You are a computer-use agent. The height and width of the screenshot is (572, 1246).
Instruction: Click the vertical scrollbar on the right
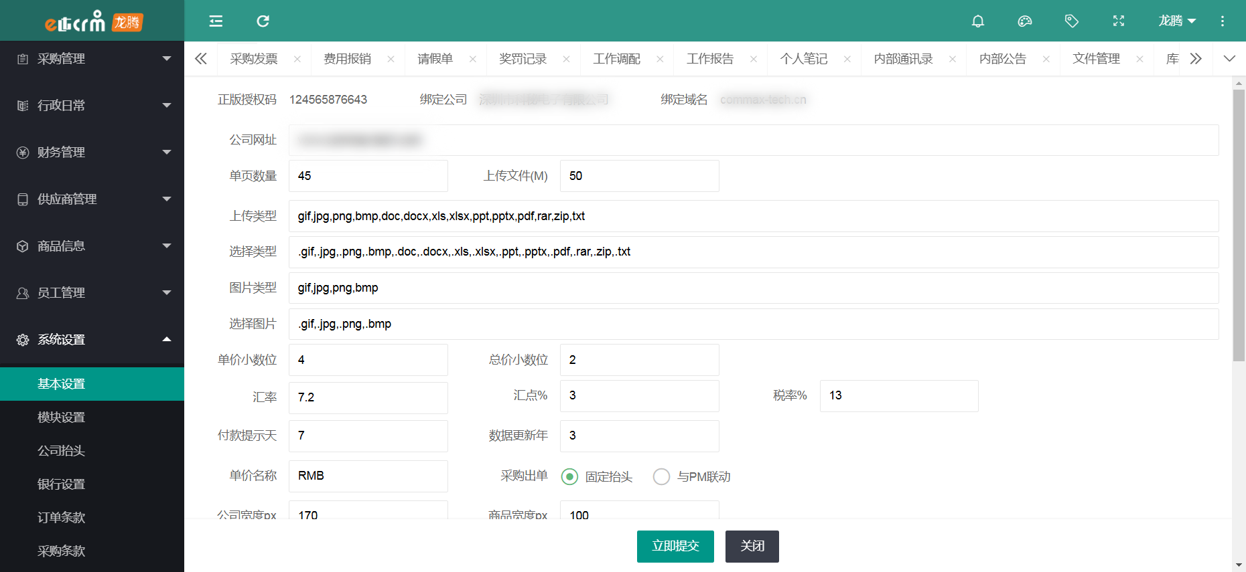tap(1239, 227)
